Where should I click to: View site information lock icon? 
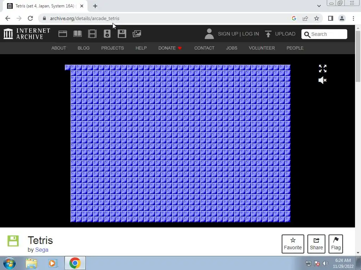44,18
